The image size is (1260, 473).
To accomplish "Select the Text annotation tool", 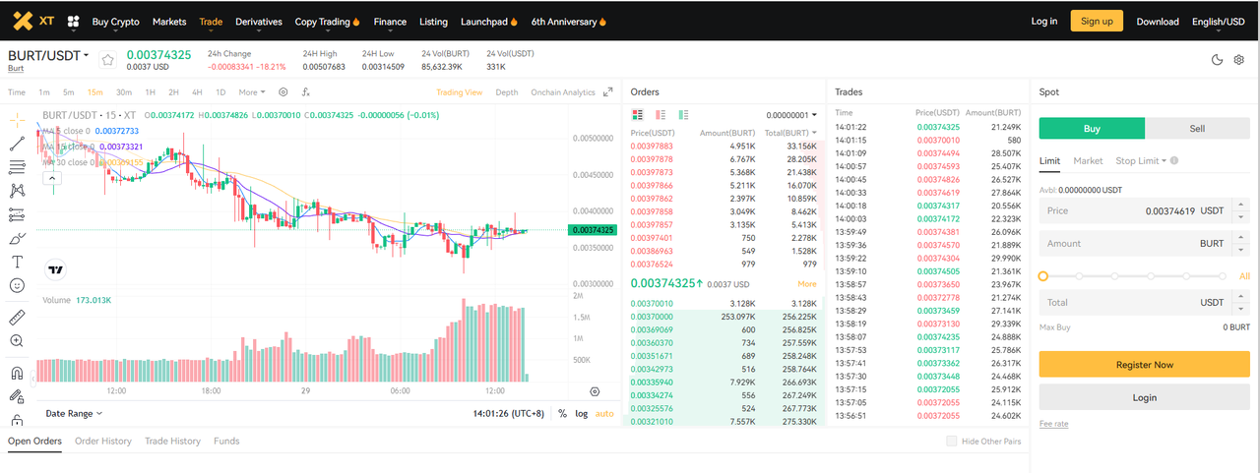I will 17,262.
